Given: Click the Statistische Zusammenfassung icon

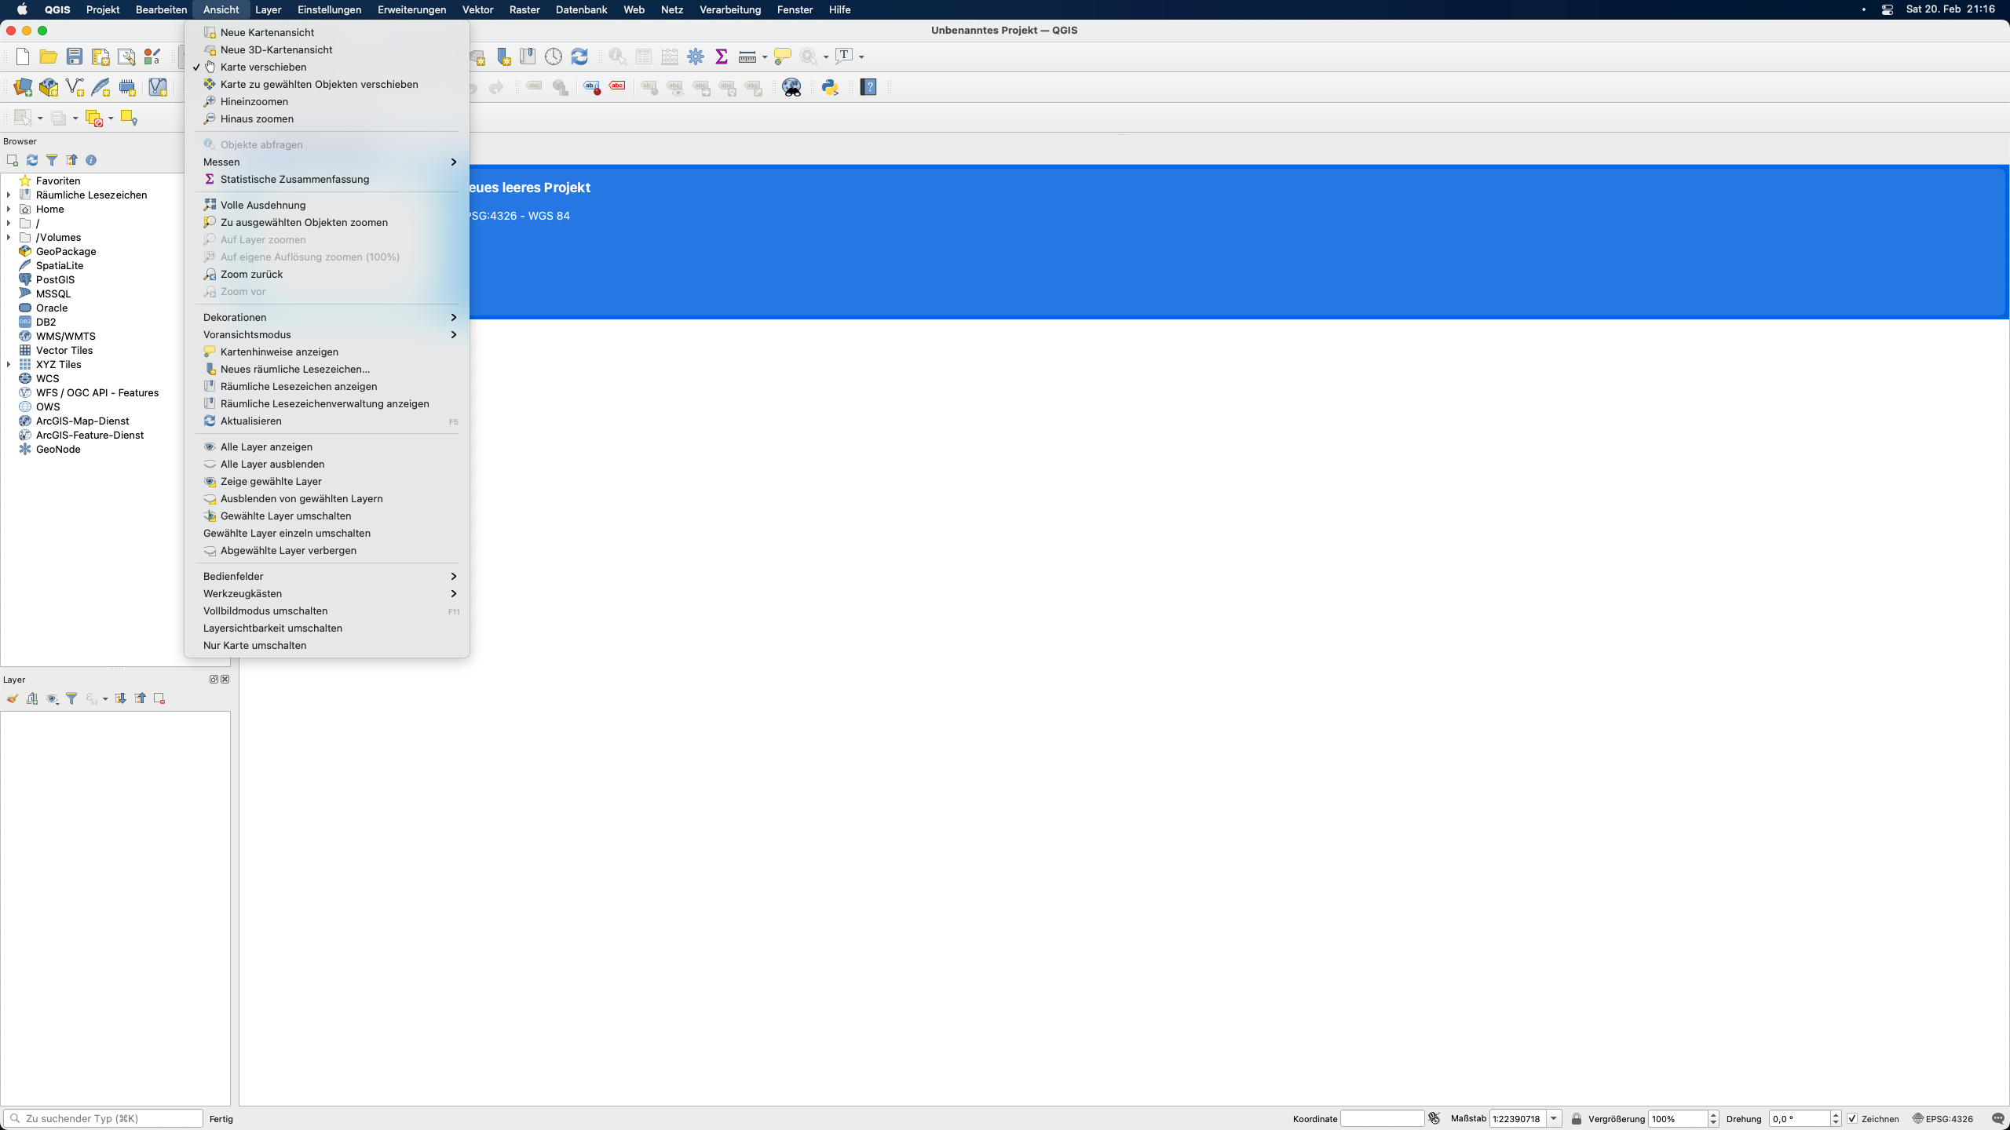Looking at the screenshot, I should tap(208, 180).
